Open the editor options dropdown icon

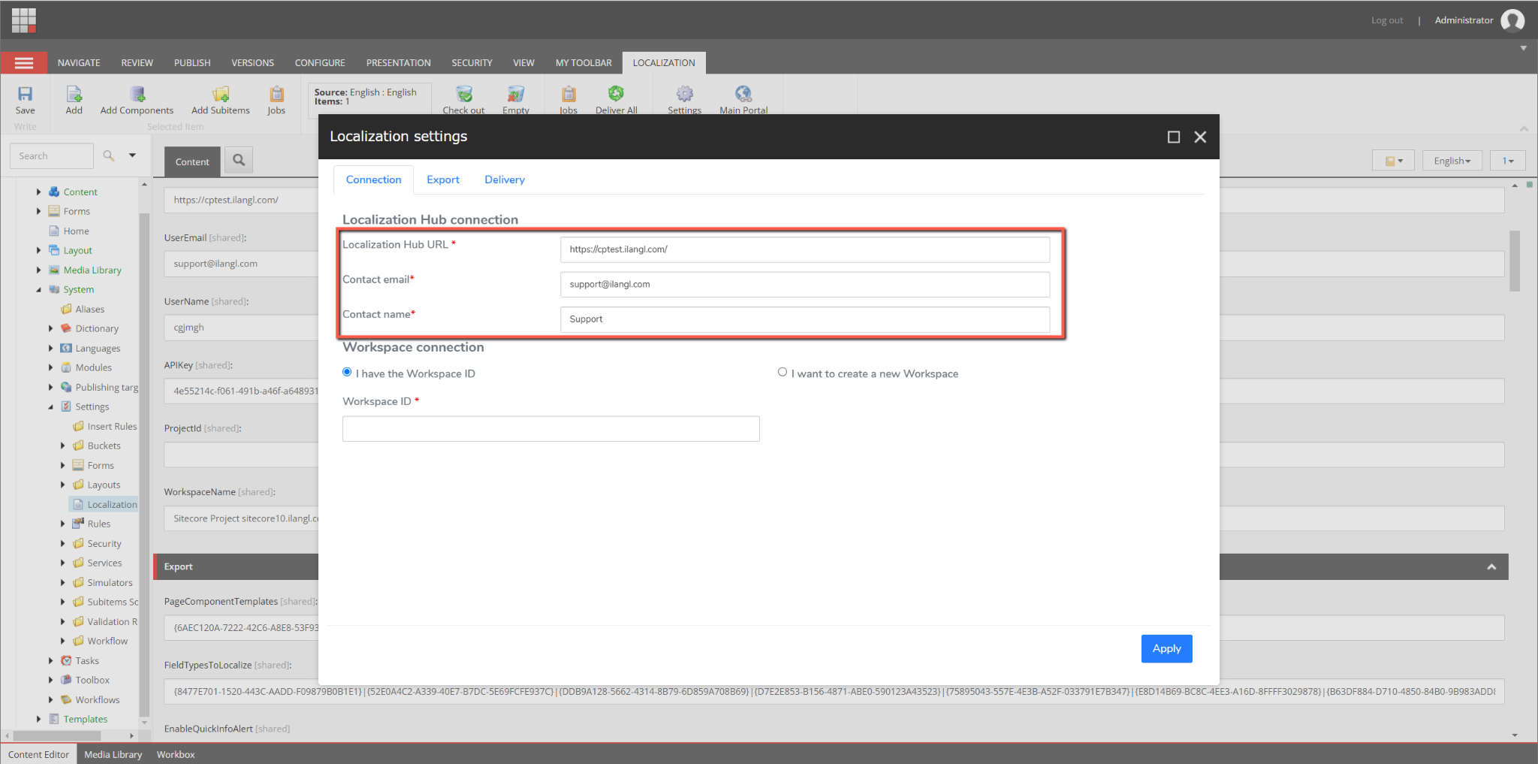(x=1393, y=161)
